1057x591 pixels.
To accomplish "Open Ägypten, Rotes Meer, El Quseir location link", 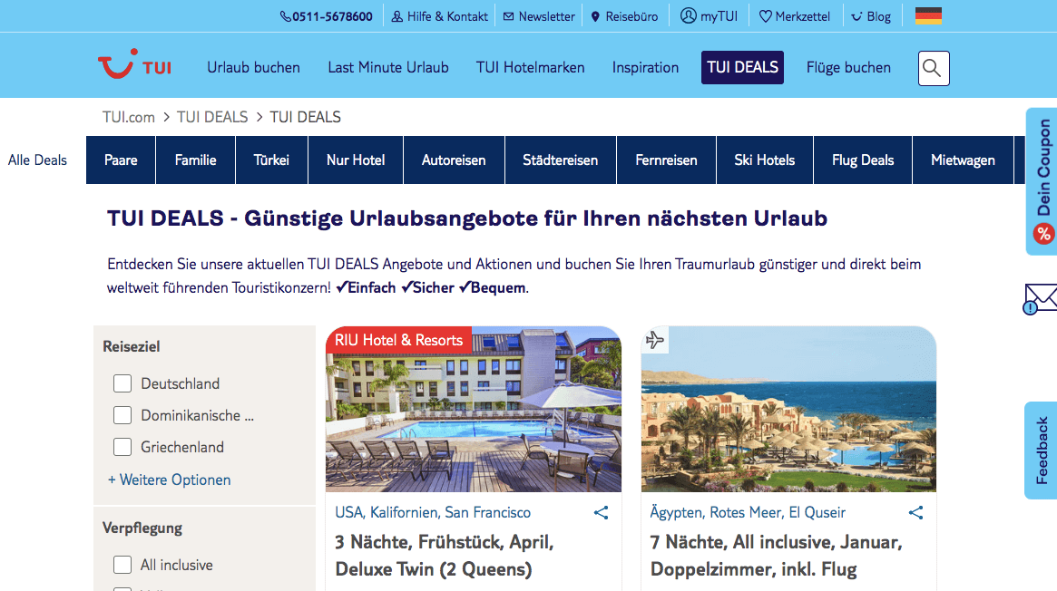I will [748, 512].
